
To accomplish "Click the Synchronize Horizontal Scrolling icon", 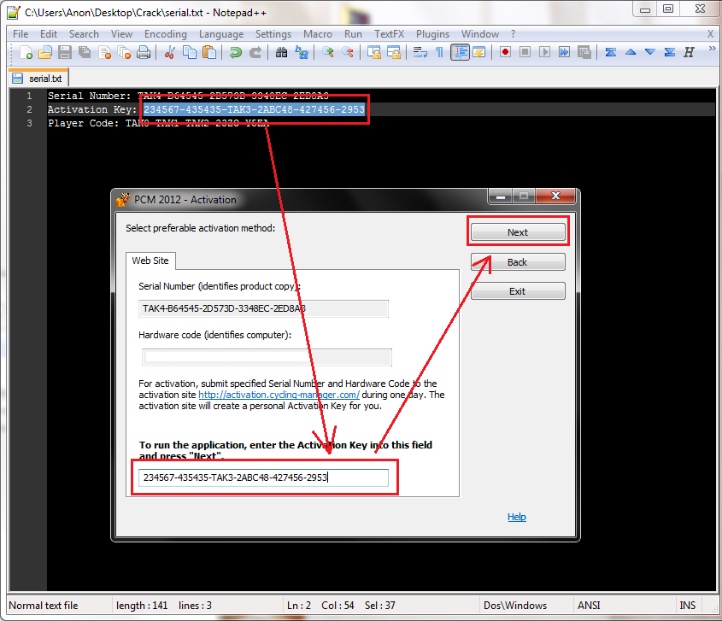I will point(394,52).
